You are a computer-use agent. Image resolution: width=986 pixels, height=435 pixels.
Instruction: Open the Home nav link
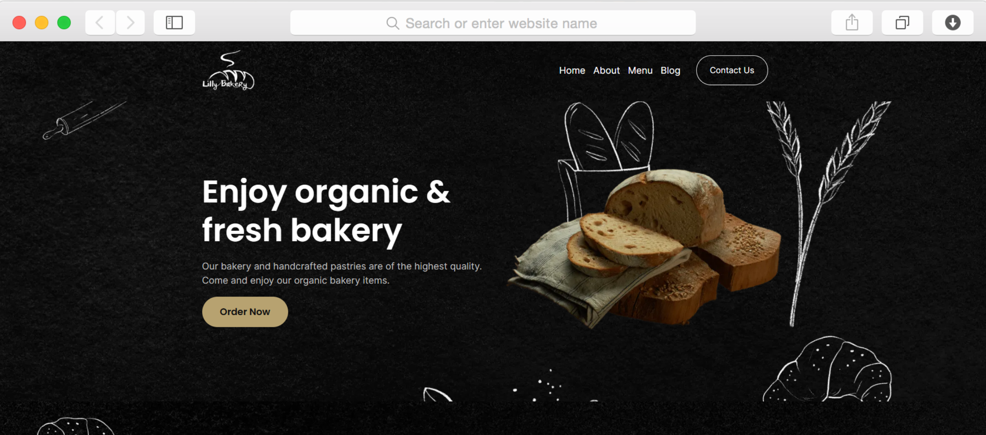pyautogui.click(x=572, y=71)
